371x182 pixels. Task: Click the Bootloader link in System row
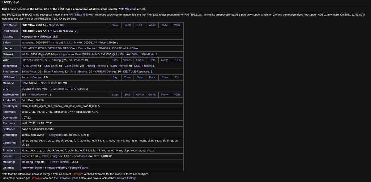(80, 156)
